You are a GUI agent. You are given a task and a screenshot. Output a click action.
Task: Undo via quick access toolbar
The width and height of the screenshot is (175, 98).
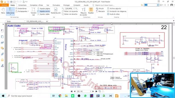(x=17, y=2)
